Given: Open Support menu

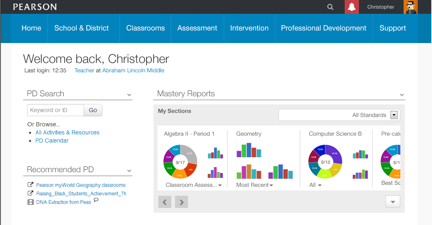Looking at the screenshot, I should click(393, 28).
